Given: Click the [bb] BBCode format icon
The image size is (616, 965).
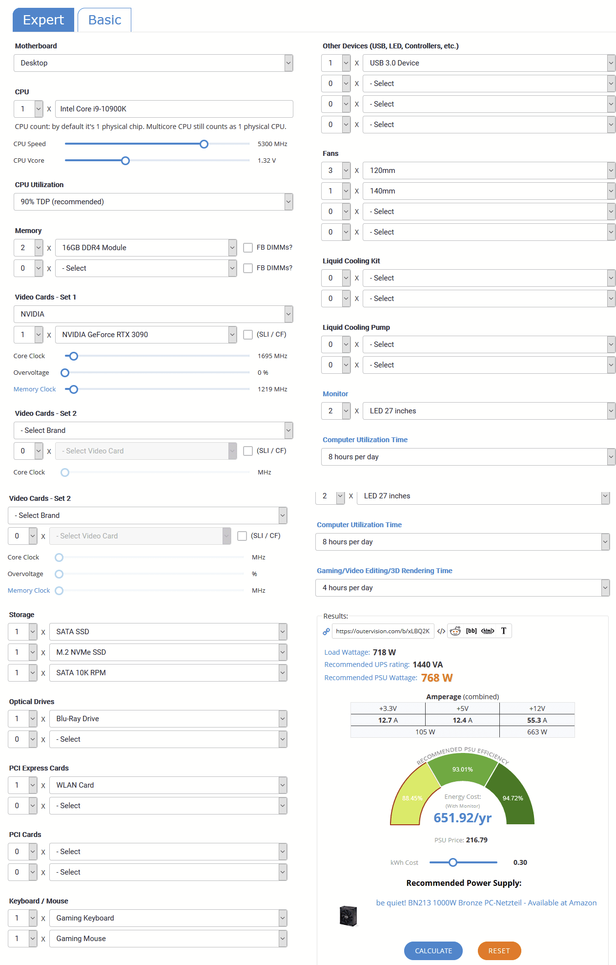Looking at the screenshot, I should pos(471,631).
